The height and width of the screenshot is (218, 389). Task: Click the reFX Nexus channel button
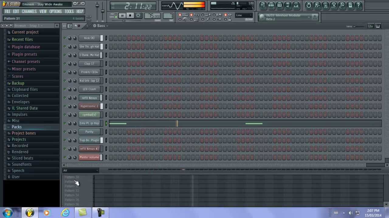tap(89, 98)
